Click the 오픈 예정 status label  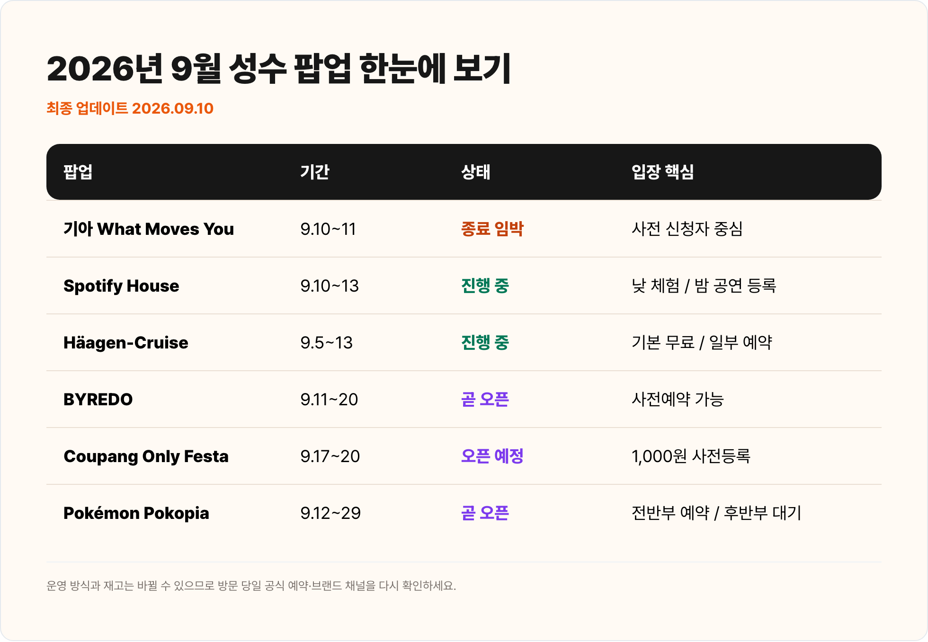coord(492,456)
